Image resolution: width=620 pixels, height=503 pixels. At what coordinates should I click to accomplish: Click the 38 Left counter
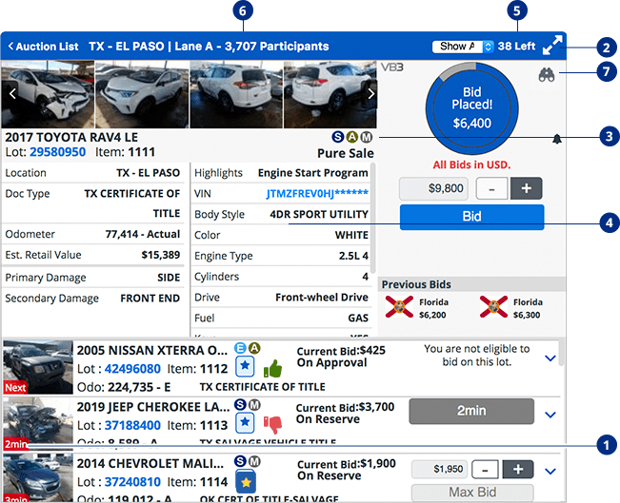coord(516,47)
